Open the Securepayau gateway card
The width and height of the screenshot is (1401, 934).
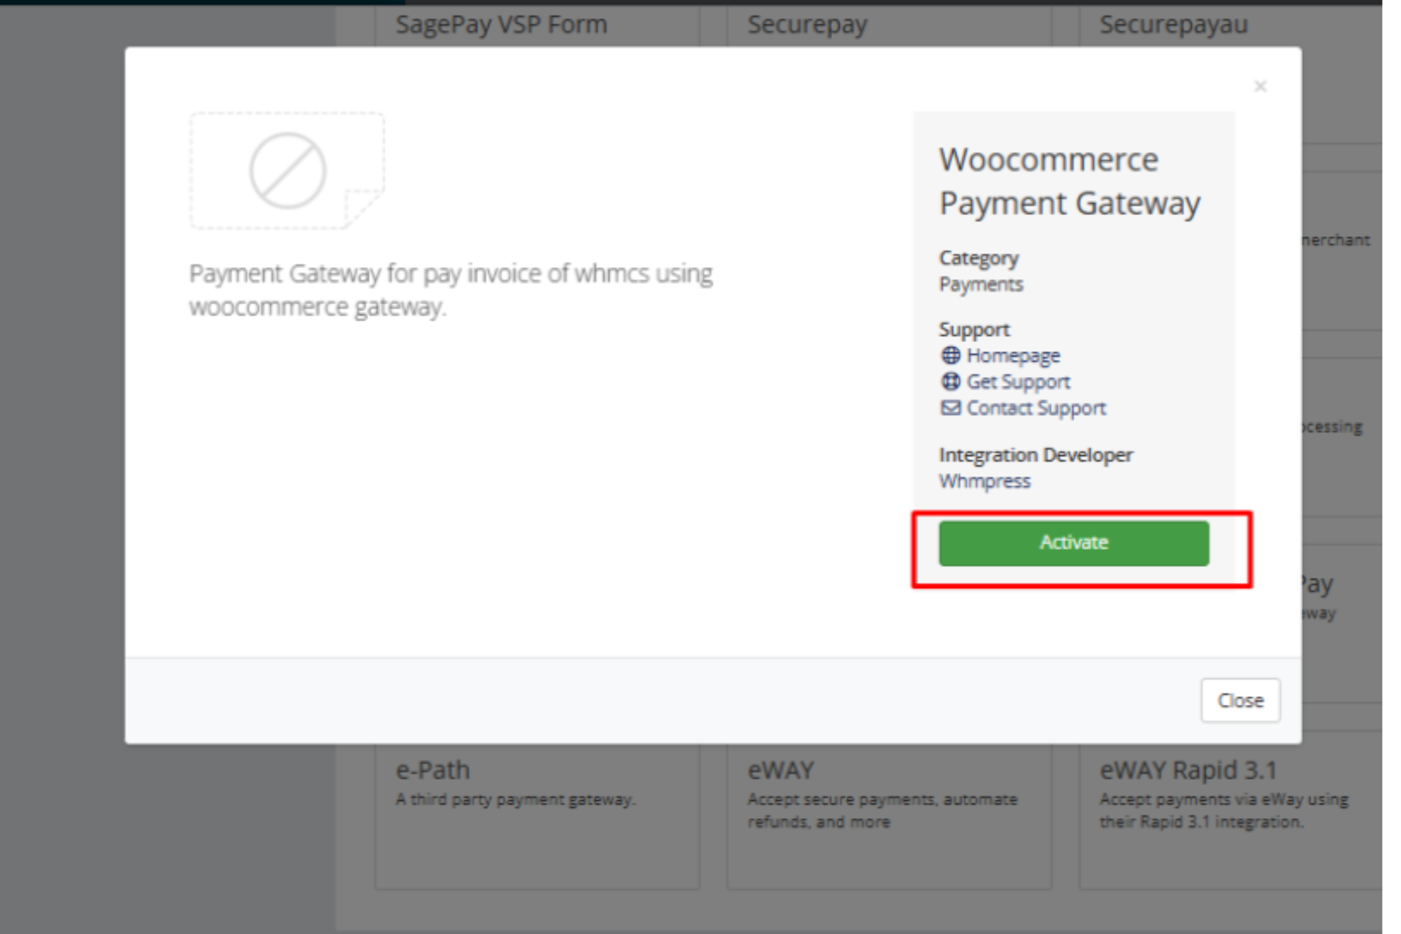[1173, 25]
